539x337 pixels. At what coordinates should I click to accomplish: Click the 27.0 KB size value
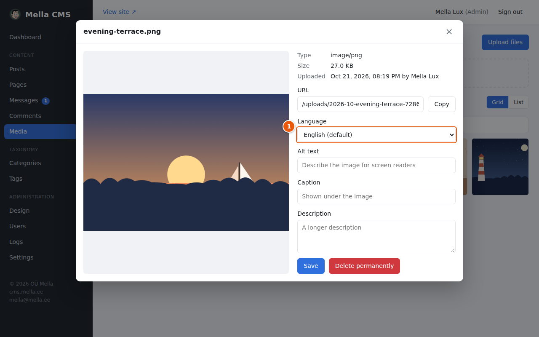point(342,66)
